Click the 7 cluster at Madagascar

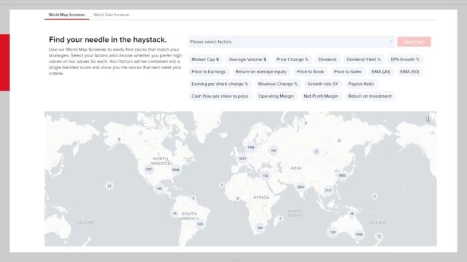[280, 219]
